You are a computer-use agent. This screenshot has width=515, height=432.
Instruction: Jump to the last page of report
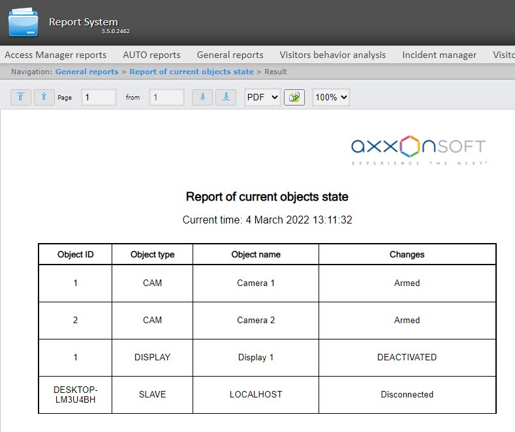(225, 97)
